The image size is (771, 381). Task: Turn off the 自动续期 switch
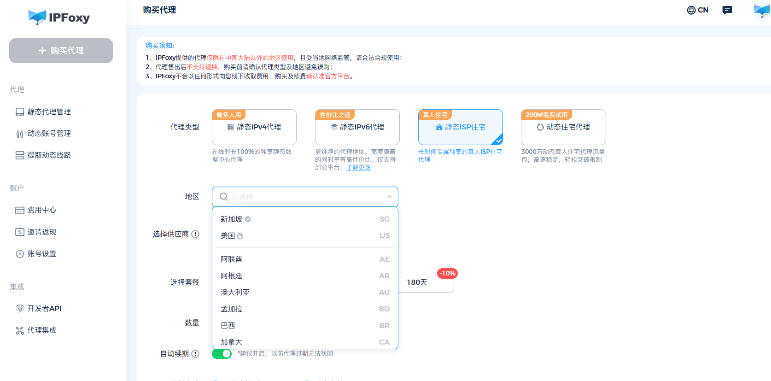click(x=222, y=354)
